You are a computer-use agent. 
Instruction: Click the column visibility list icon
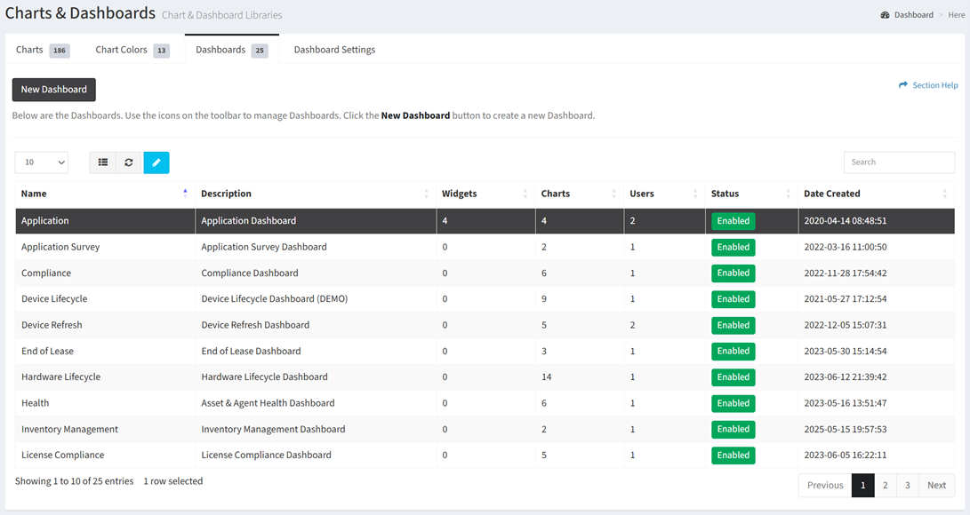coord(103,162)
